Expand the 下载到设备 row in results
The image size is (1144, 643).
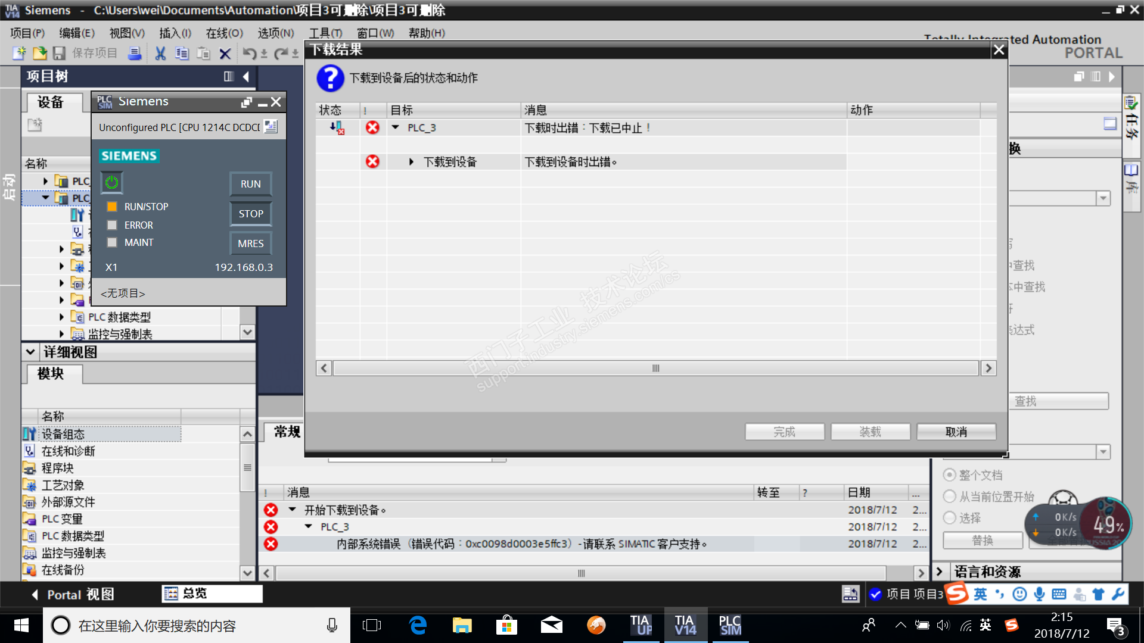(411, 162)
